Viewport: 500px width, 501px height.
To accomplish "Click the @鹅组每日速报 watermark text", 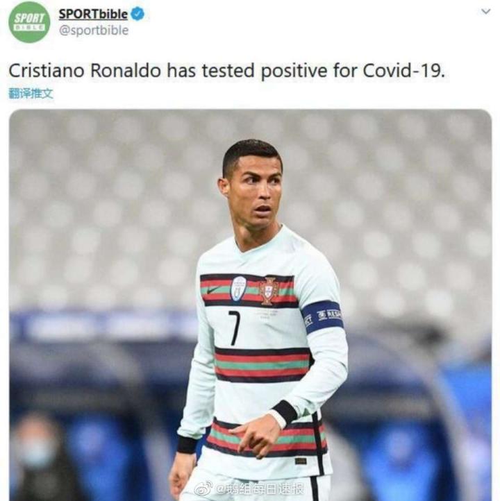I will (259, 489).
